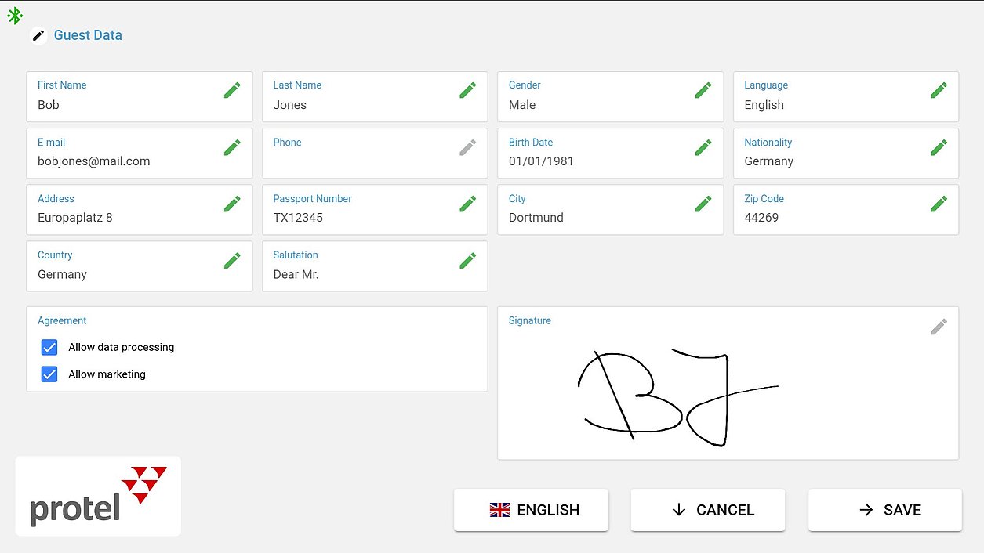984x553 pixels.
Task: Open the ENGLISH language selector button
Action: (531, 510)
